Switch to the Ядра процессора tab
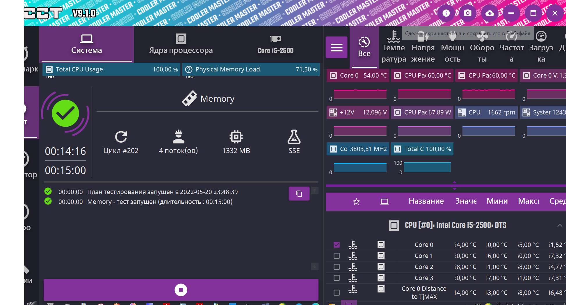Viewport: 566px width, 305px height. click(181, 44)
